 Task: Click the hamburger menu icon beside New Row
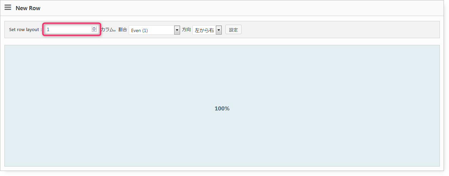coord(8,8)
